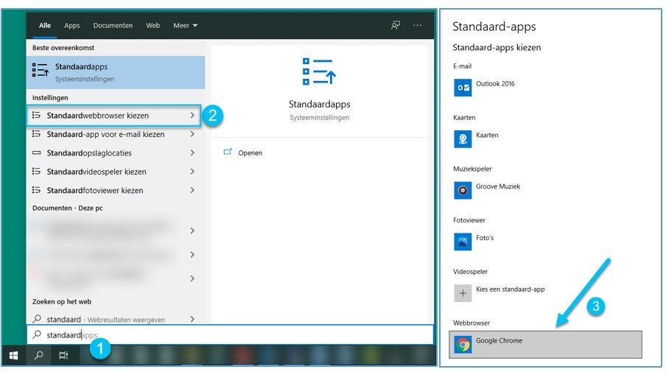This screenshot has width=666, height=372.
Task: Click the magnifier icon beside standaard web result
Action: [x=37, y=318]
